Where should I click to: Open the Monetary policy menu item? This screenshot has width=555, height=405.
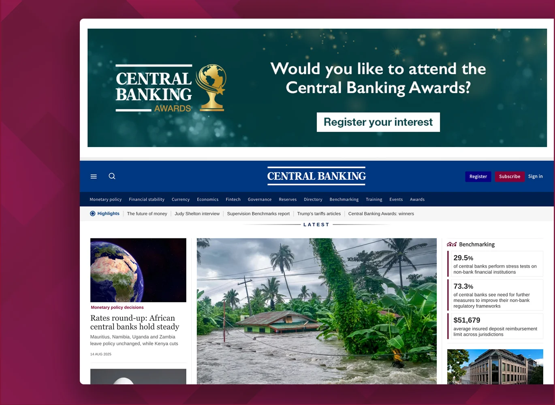(105, 199)
